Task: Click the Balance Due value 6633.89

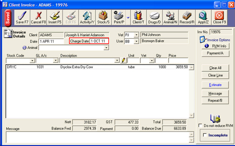Action: click(174, 128)
